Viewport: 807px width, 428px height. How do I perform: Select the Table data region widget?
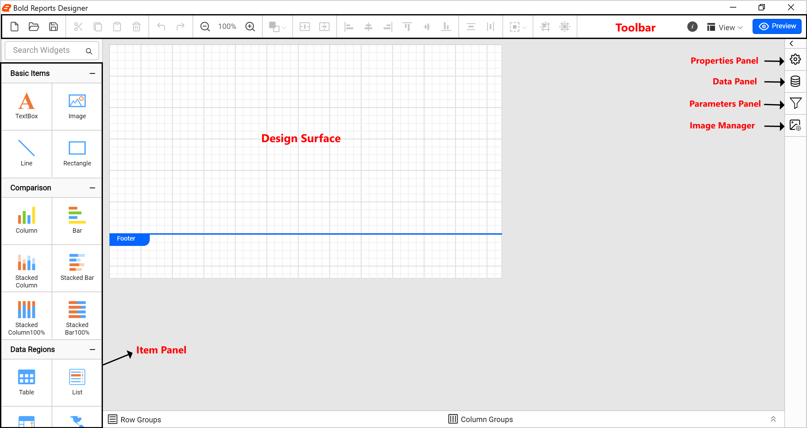[26, 382]
